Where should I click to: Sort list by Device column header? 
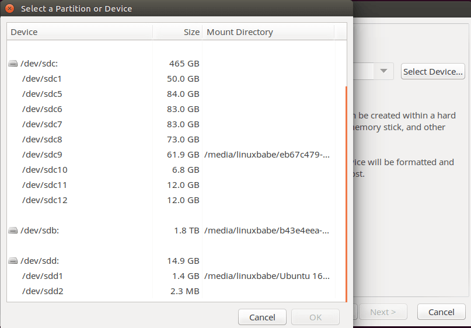[x=79, y=32]
